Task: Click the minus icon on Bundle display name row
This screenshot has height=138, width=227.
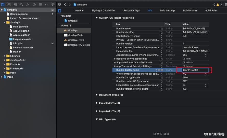Action: (x=162, y=70)
